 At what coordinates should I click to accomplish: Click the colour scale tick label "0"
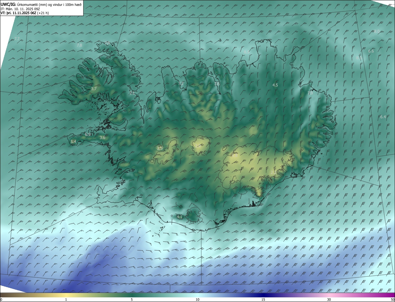(x=1, y=300)
